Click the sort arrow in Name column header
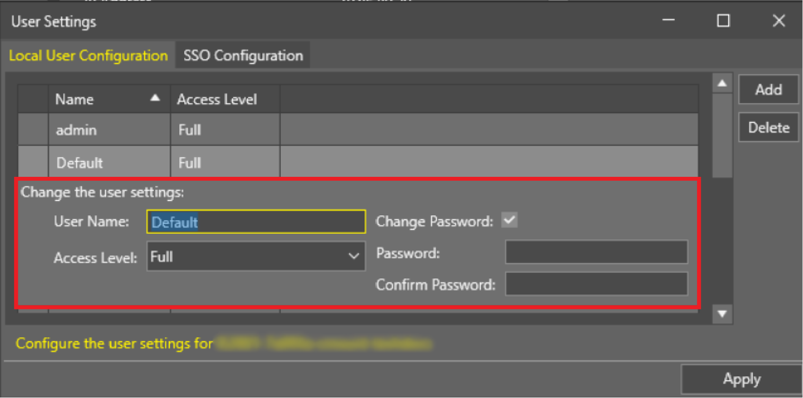Image resolution: width=803 pixels, height=398 pixels. 155,98
